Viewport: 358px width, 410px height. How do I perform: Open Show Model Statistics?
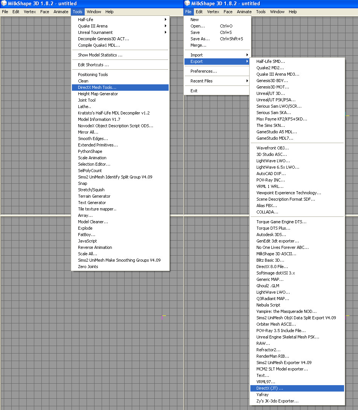click(x=120, y=55)
